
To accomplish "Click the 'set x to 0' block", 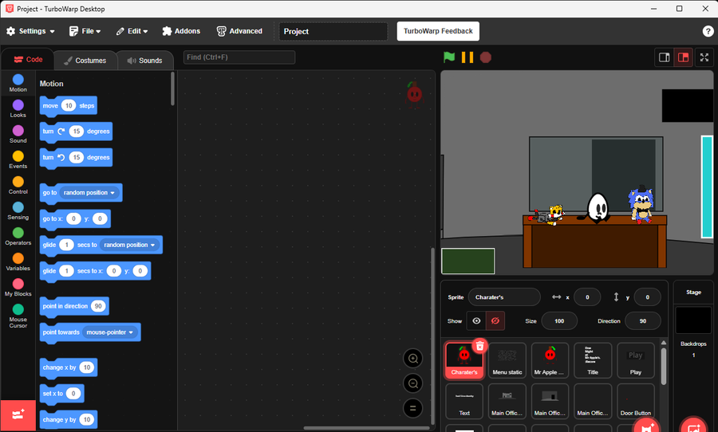I will tap(61, 394).
